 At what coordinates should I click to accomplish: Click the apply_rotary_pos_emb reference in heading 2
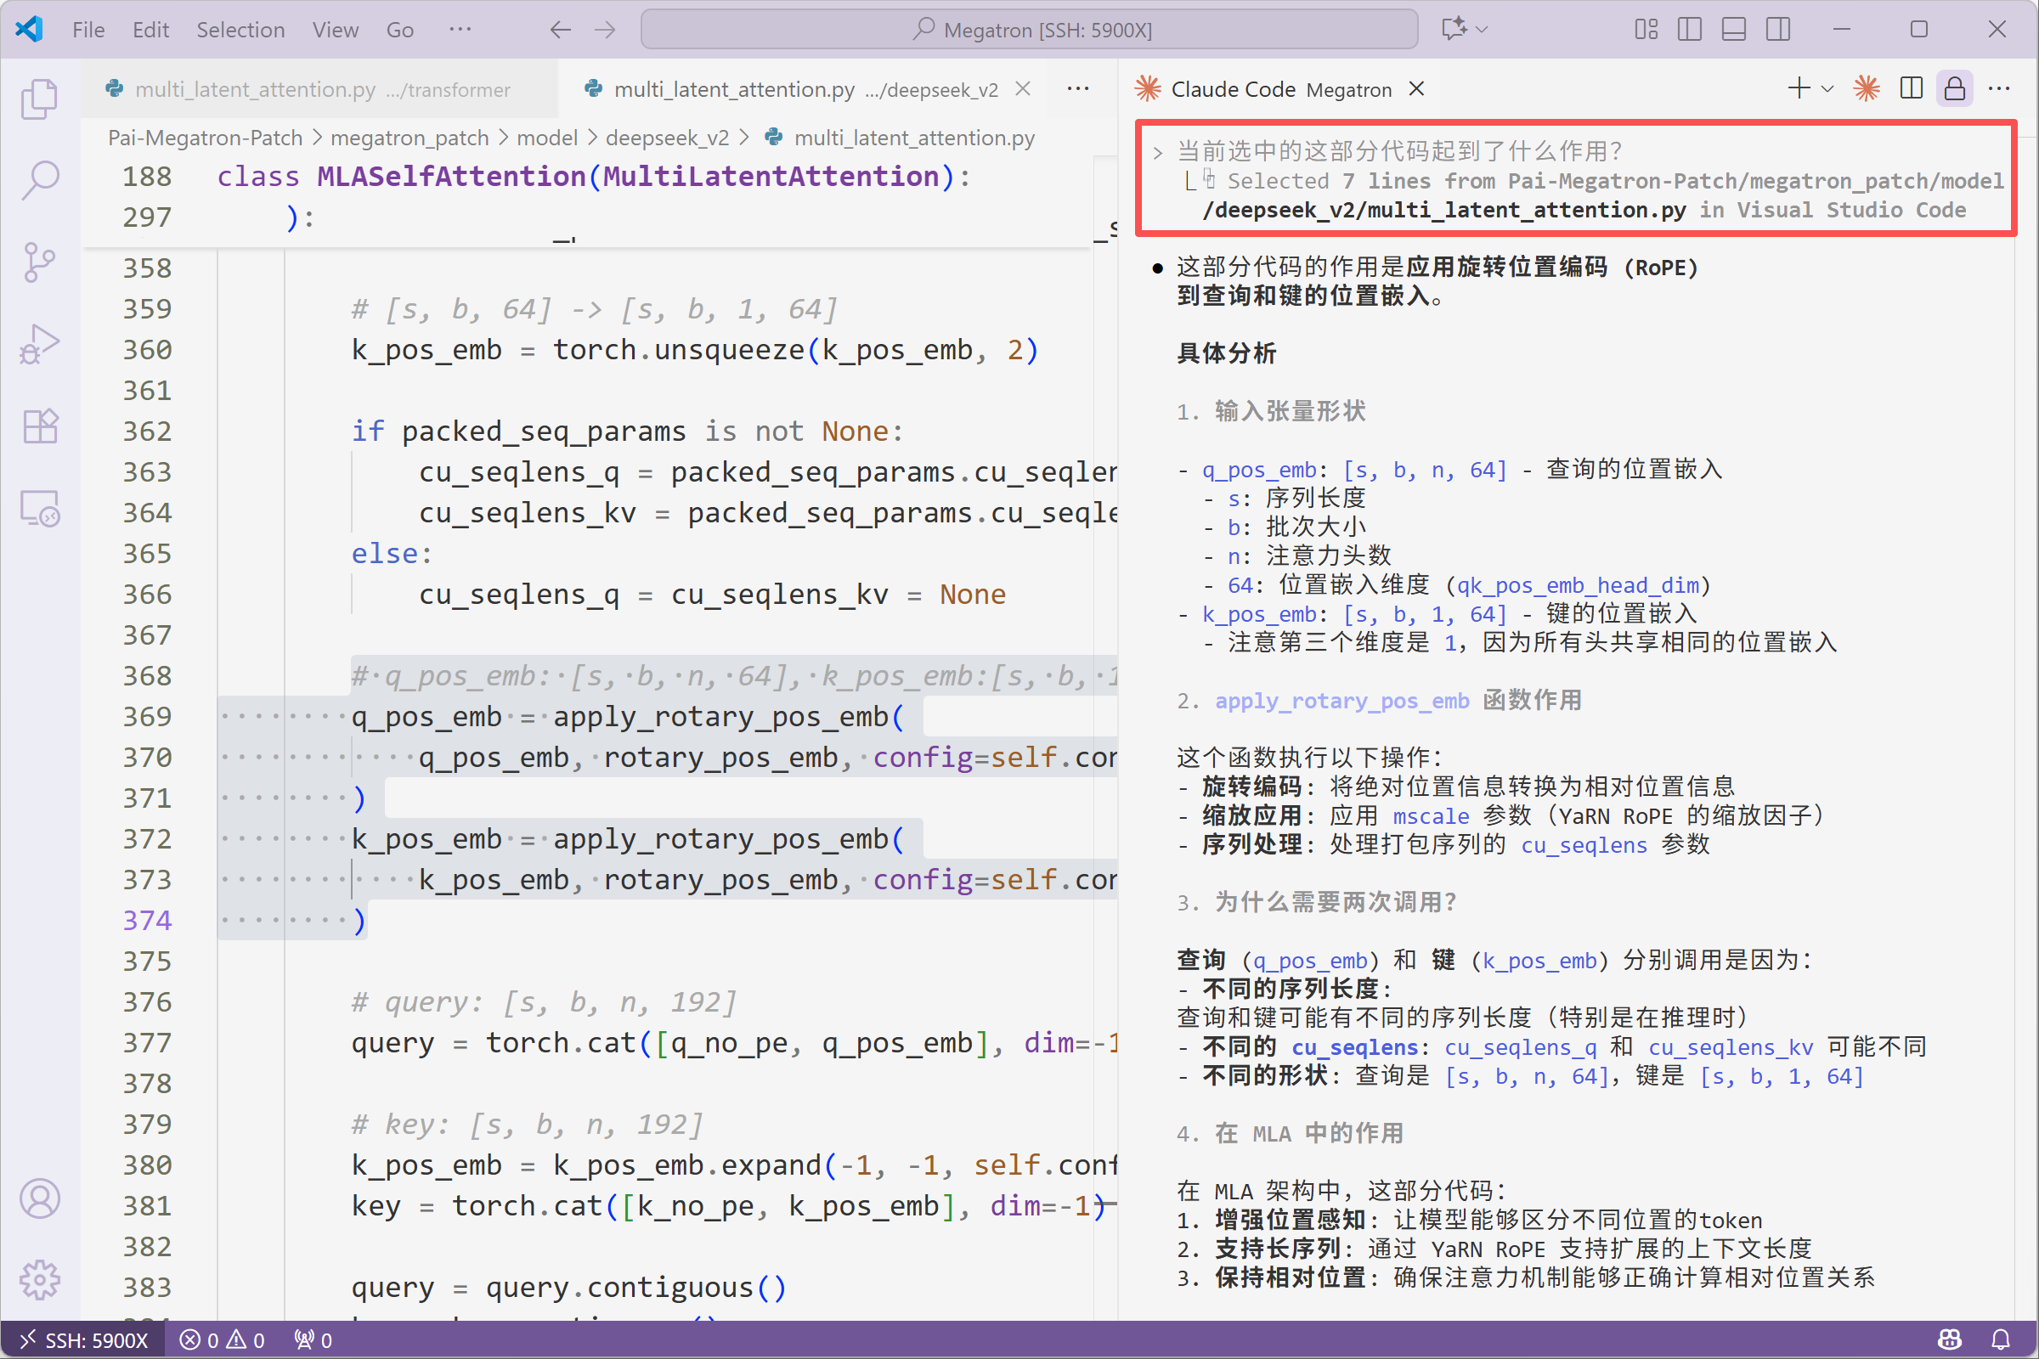pyautogui.click(x=1342, y=700)
